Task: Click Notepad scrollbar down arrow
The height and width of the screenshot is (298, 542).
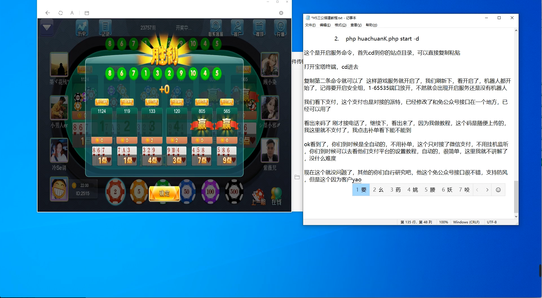Action: pyautogui.click(x=516, y=217)
